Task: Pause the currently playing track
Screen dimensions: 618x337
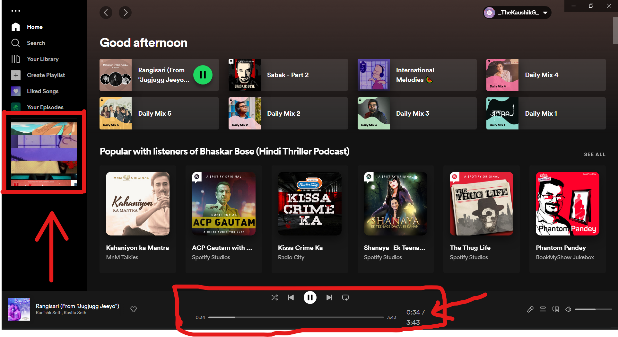Action: (x=310, y=297)
